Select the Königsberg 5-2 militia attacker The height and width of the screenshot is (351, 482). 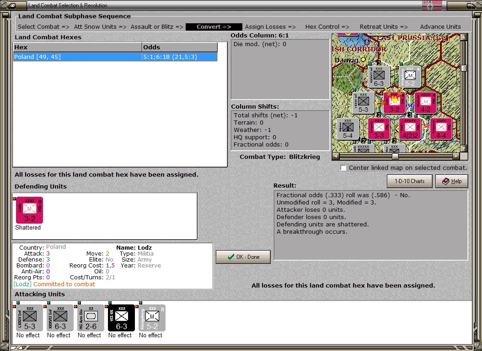click(152, 318)
